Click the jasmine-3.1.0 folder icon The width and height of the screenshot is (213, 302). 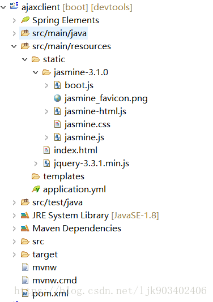point(46,72)
